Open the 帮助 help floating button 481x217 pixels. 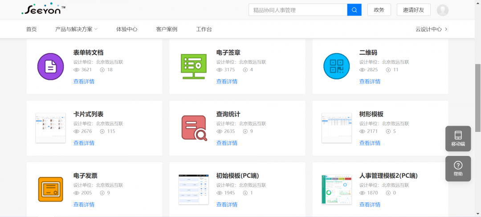pyautogui.click(x=458, y=168)
